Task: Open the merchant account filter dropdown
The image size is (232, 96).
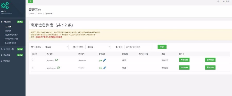Action: (98, 47)
